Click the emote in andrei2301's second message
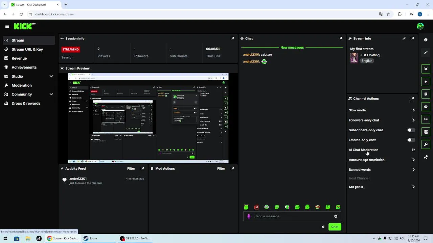 click(x=264, y=61)
